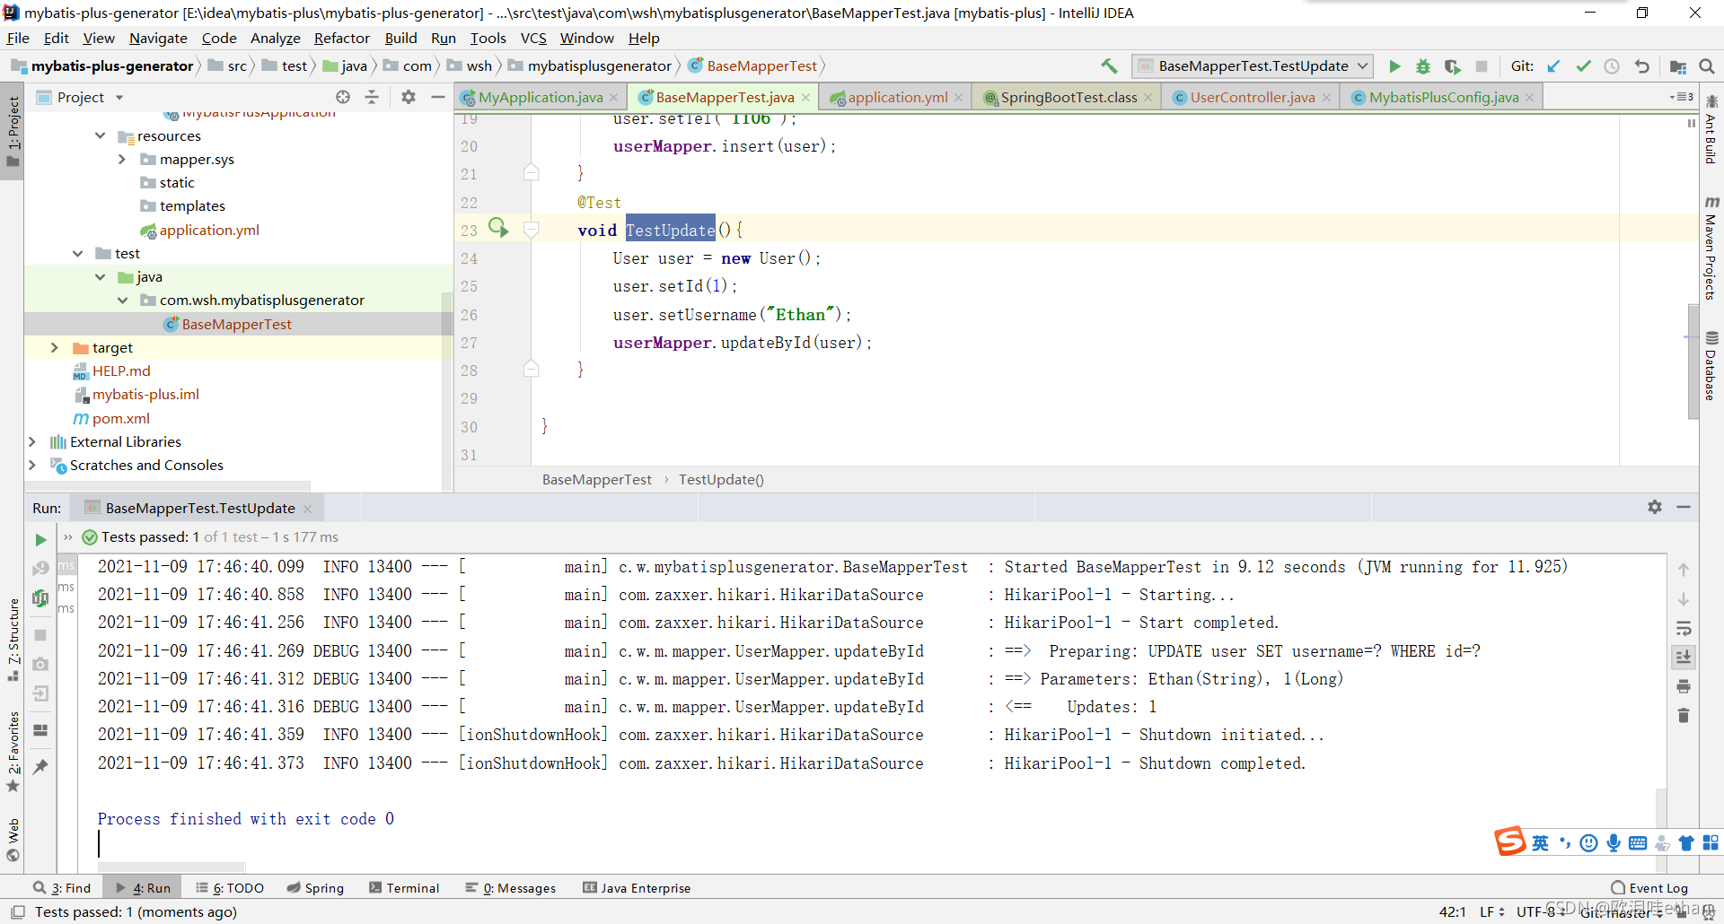Image resolution: width=1724 pixels, height=924 pixels.
Task: Rerun the test in Run panel
Action: click(x=40, y=539)
